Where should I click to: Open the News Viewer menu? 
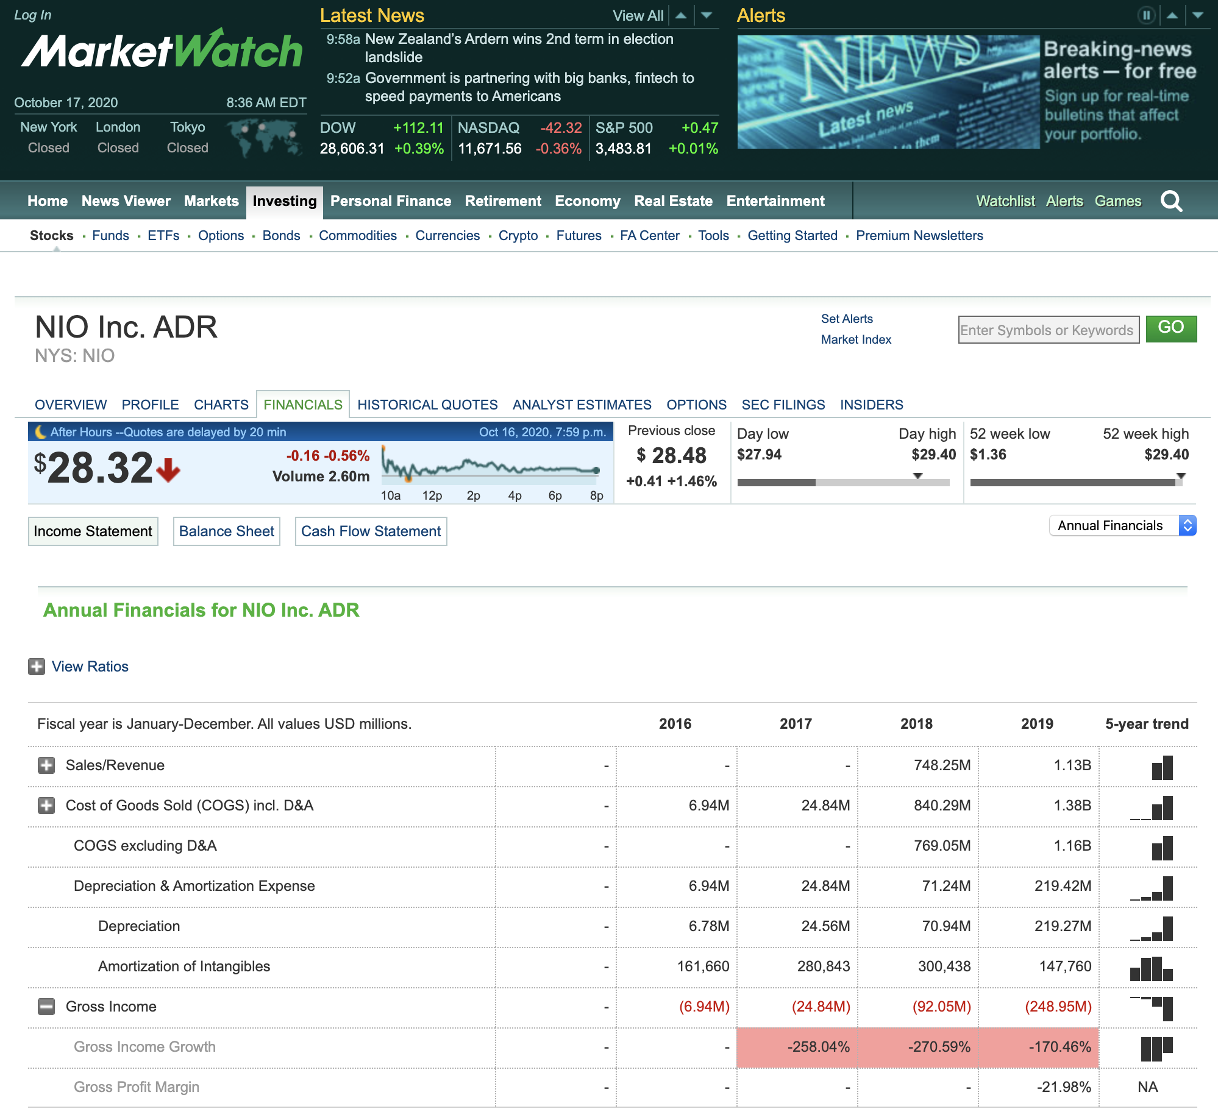click(126, 201)
